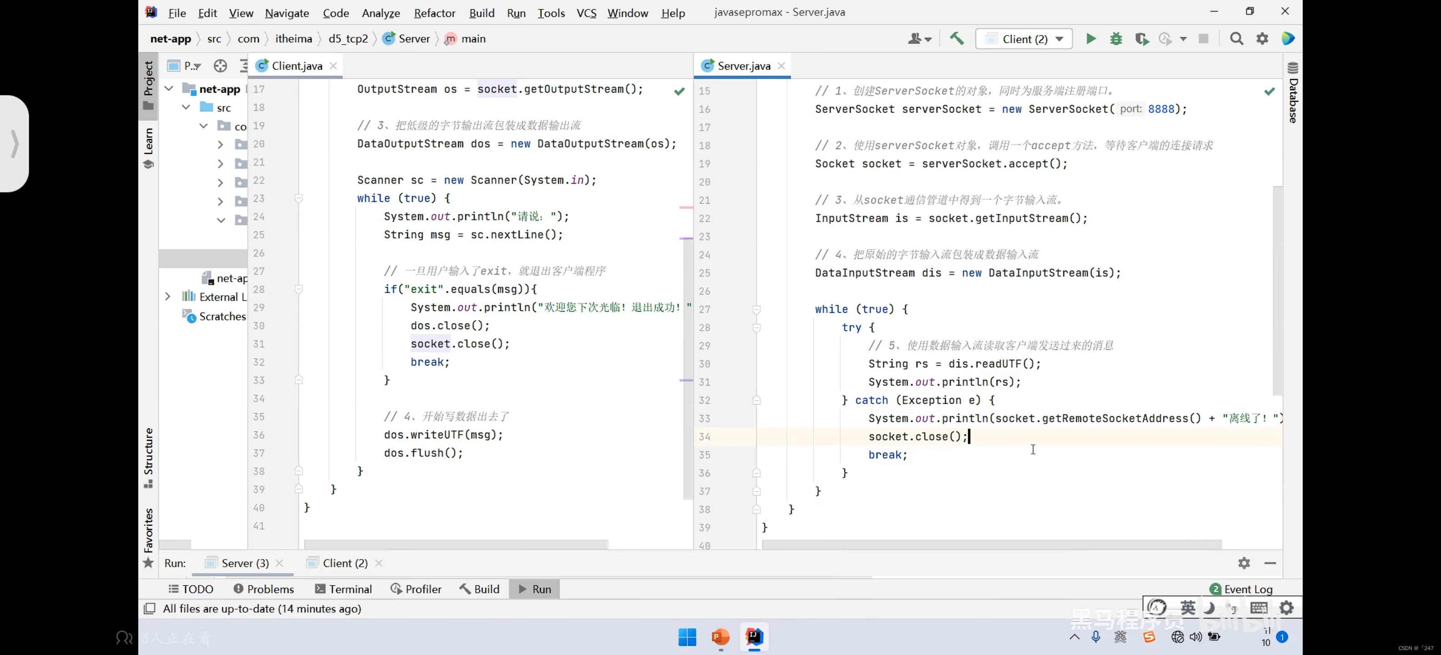1441x655 pixels.
Task: Fold the try block at Server line 28
Action: tap(756, 328)
